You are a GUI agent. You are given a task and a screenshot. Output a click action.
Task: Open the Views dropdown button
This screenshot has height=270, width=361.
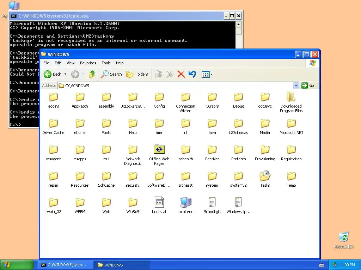(207, 74)
